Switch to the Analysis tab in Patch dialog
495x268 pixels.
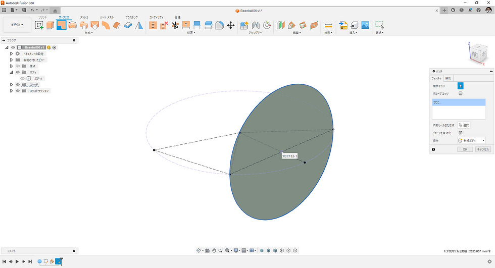[x=448, y=78]
